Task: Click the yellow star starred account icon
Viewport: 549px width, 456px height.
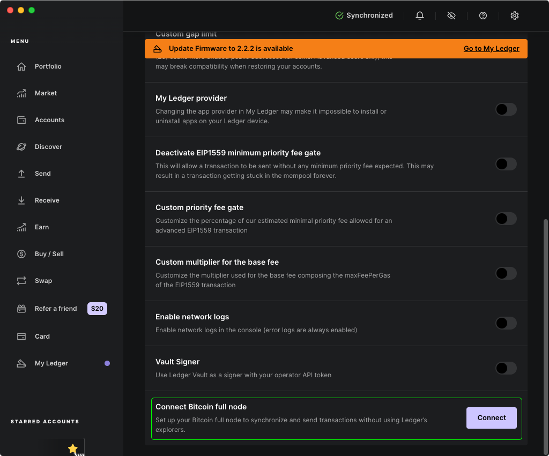Action: tap(73, 448)
